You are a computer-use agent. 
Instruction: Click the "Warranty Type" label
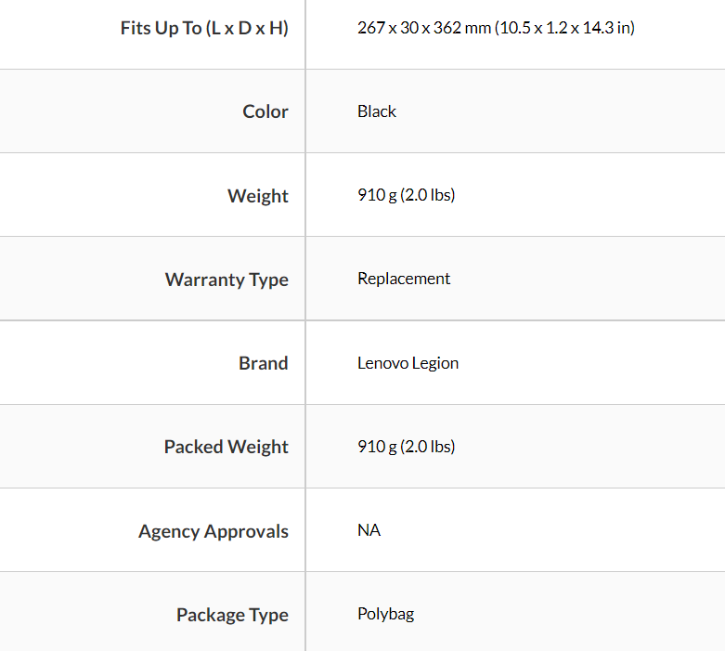pos(227,280)
